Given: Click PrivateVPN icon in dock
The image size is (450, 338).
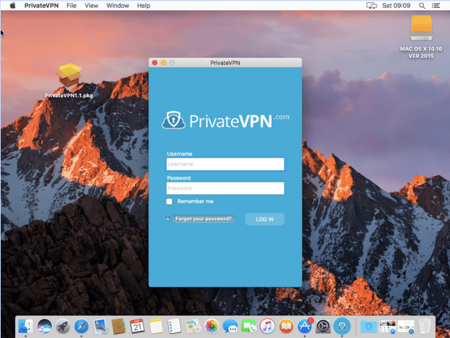Looking at the screenshot, I should coord(342,326).
